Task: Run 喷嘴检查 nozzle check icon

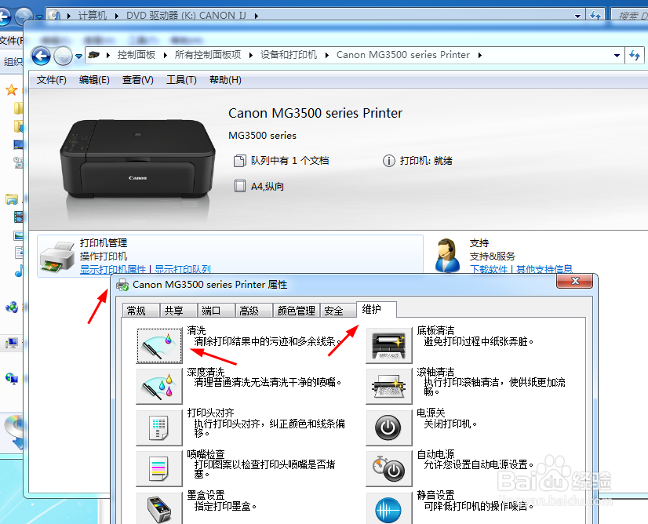Action: pyautogui.click(x=159, y=468)
